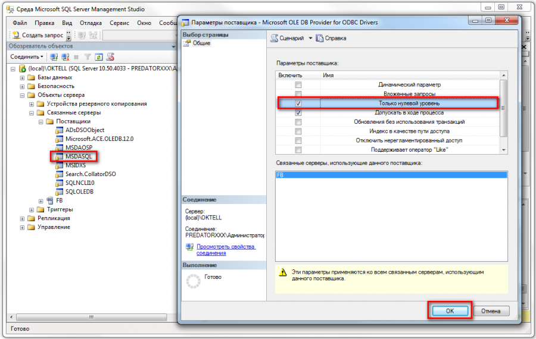536x339 pixels.
Task: Click the filter funnel icon in Object Explorer
Action: click(x=87, y=57)
